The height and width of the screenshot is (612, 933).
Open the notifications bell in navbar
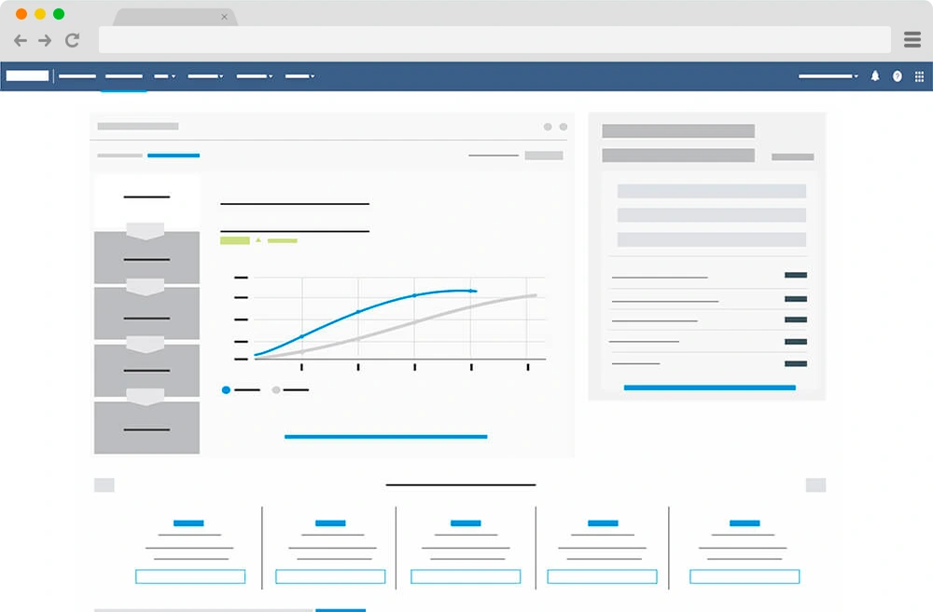pos(875,76)
